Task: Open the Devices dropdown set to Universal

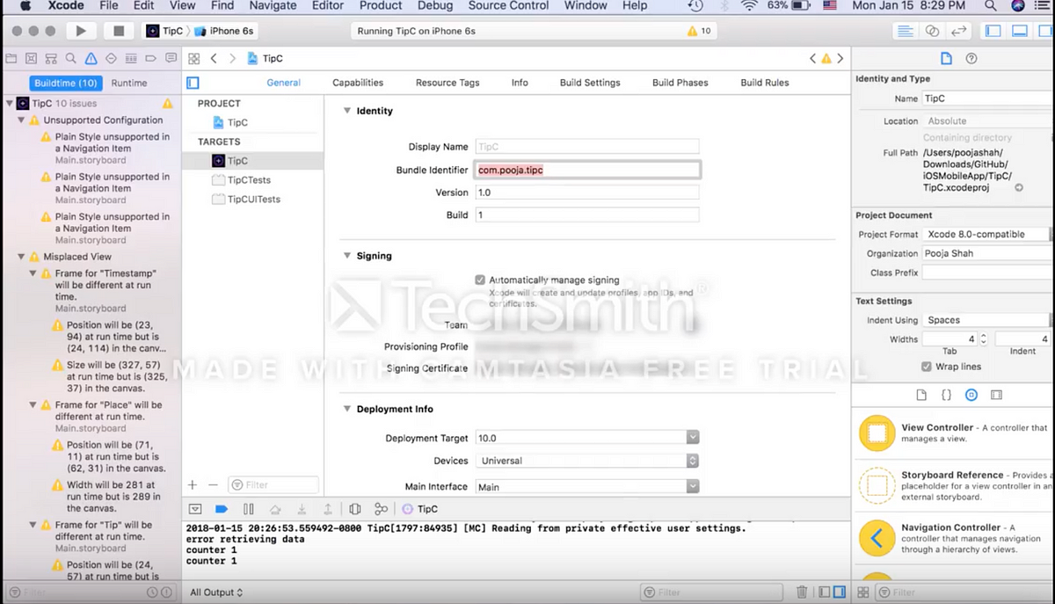Action: (x=587, y=461)
